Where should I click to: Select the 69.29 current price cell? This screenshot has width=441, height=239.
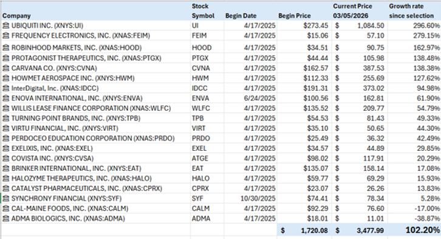click(x=360, y=178)
